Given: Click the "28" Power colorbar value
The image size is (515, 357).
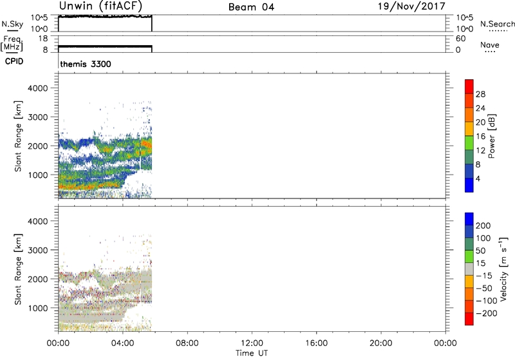Looking at the screenshot, I should click(480, 94).
